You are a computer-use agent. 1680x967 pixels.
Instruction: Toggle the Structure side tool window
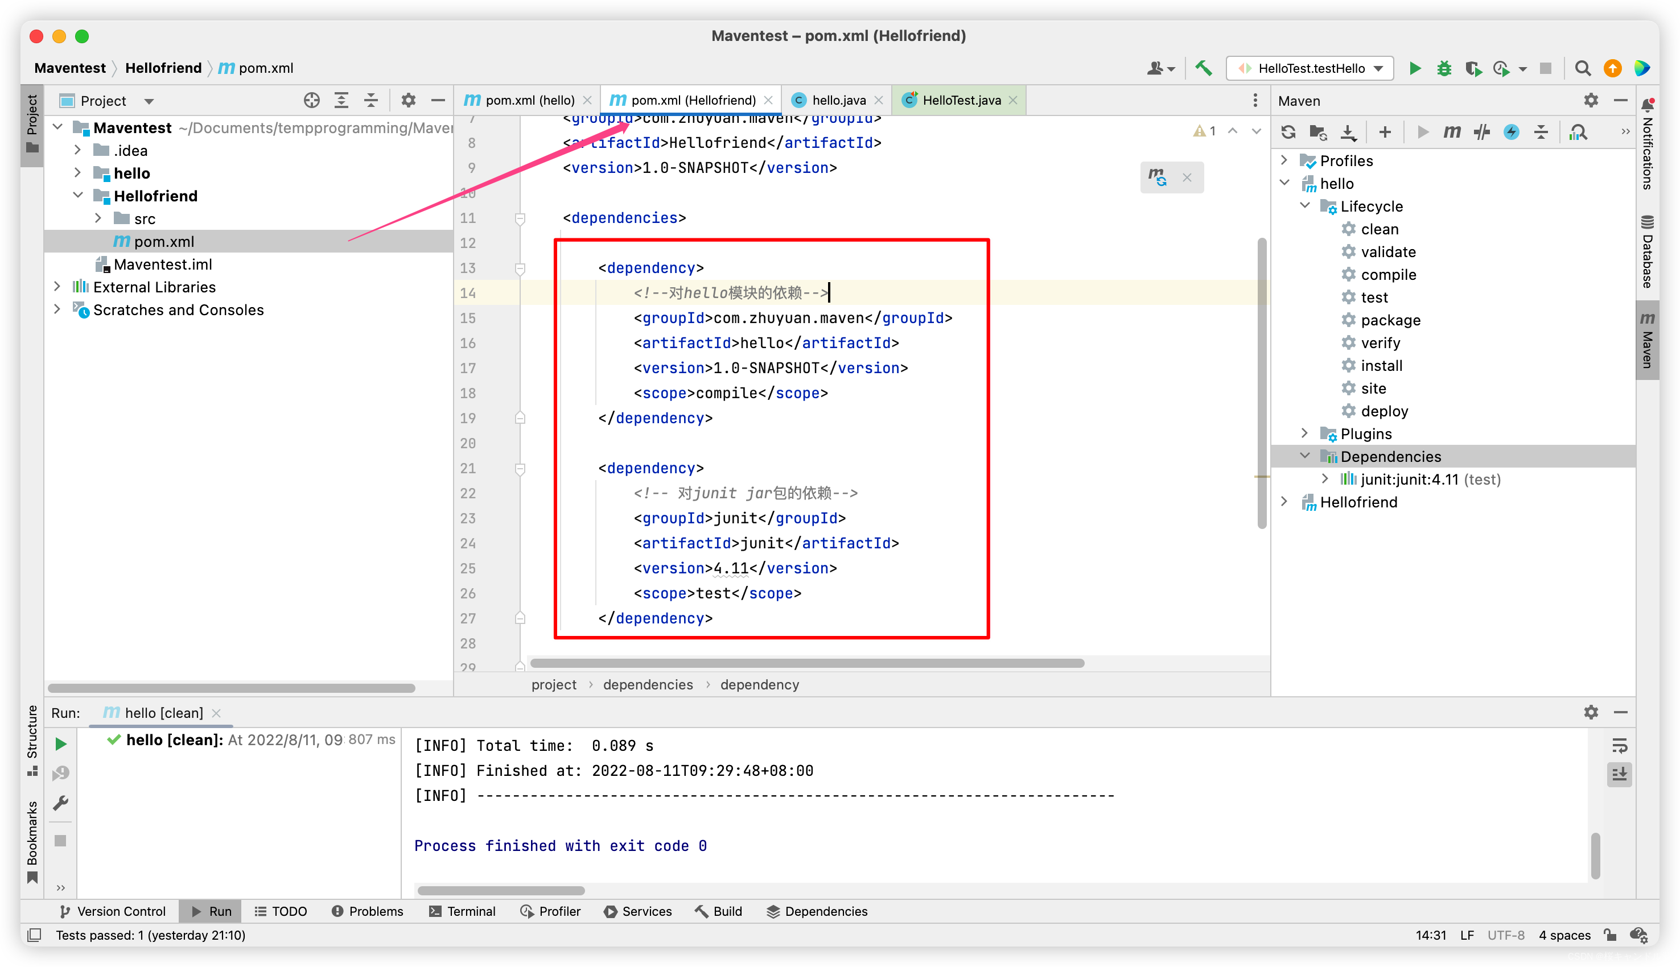tap(32, 740)
